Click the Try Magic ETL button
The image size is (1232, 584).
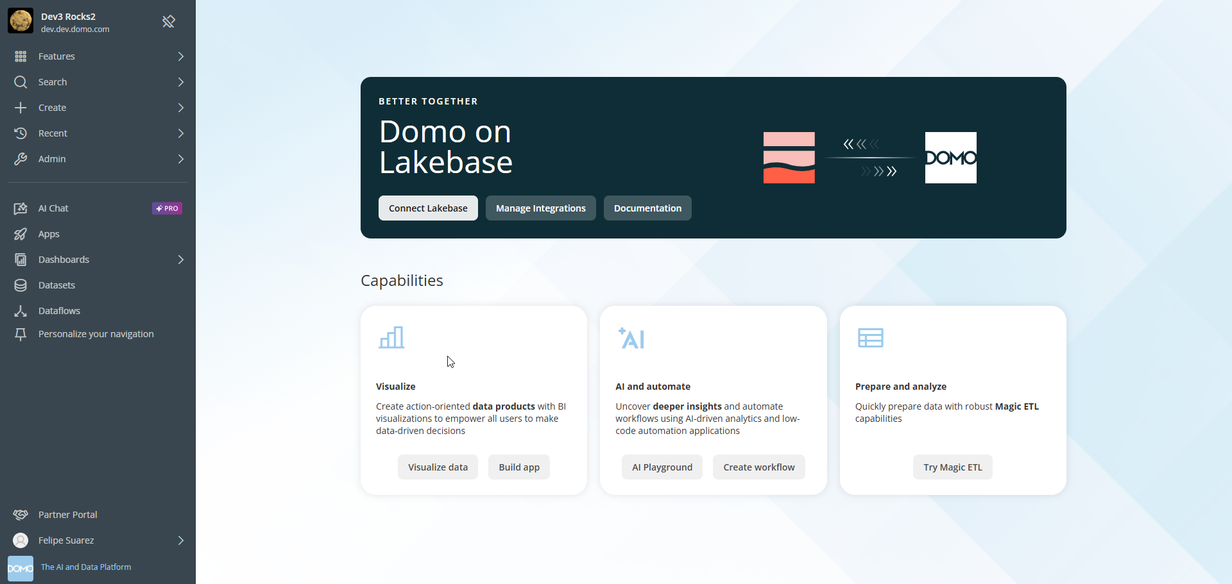953,467
